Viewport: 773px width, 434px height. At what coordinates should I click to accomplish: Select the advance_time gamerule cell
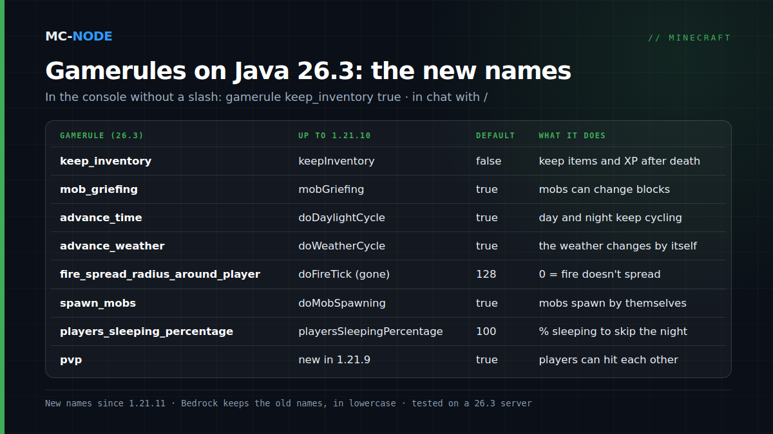click(x=101, y=217)
